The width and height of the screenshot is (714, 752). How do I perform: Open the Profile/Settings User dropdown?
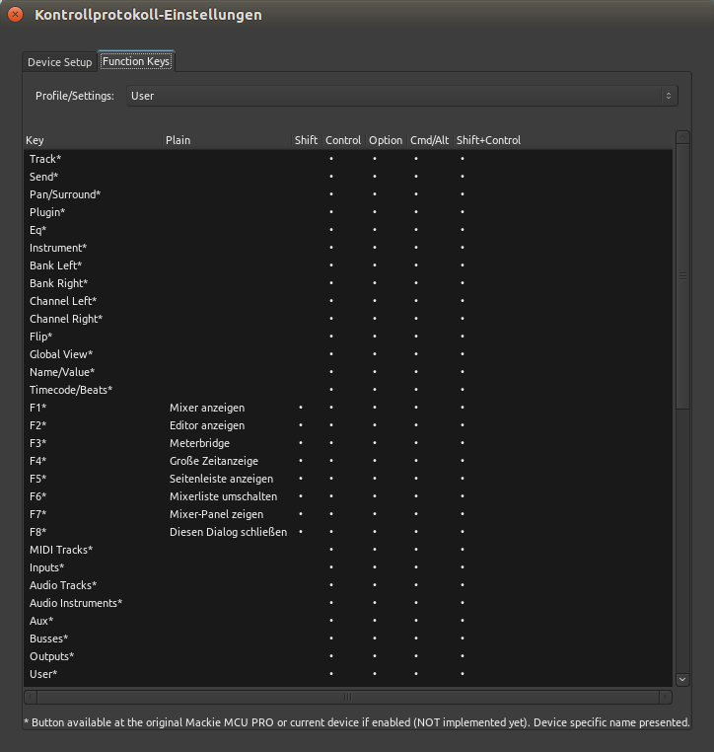pos(402,96)
